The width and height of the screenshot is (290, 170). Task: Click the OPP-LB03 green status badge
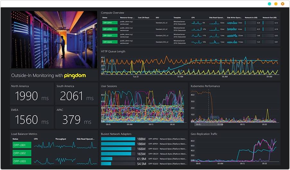click(x=22, y=161)
